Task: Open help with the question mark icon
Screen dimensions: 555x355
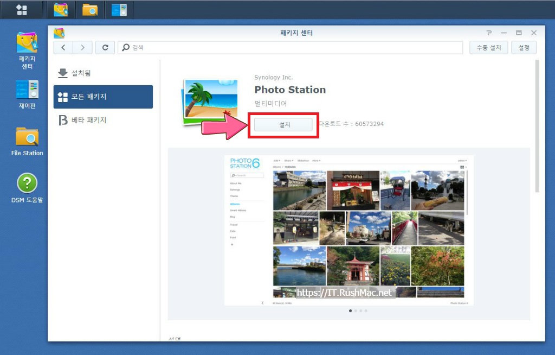Action: point(489,33)
